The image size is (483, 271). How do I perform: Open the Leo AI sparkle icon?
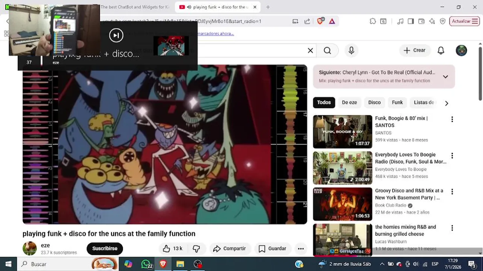point(432,21)
